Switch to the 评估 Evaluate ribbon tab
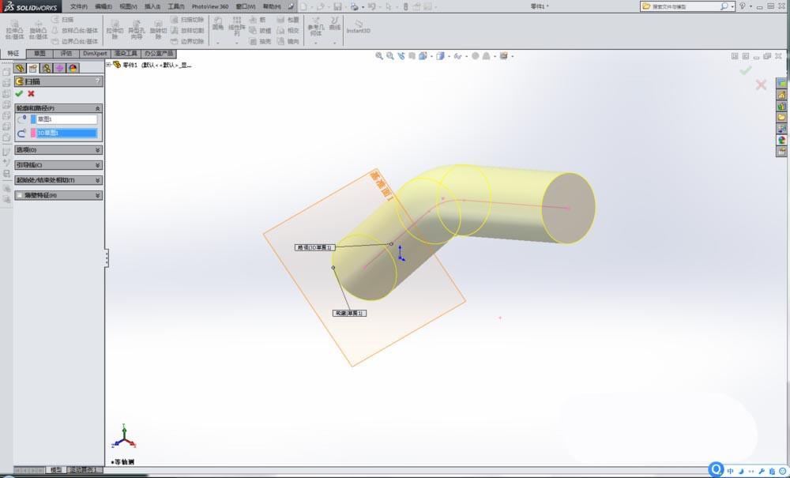The height and width of the screenshot is (478, 790). (66, 52)
